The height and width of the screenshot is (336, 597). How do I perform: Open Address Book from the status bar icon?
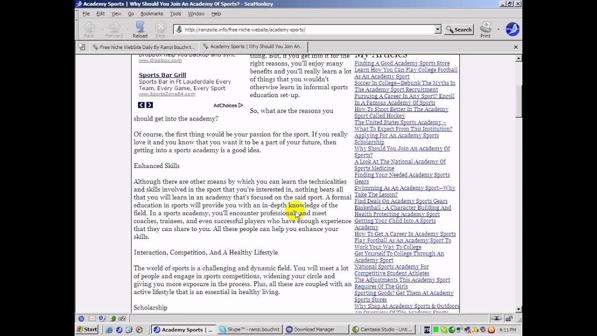click(x=112, y=319)
